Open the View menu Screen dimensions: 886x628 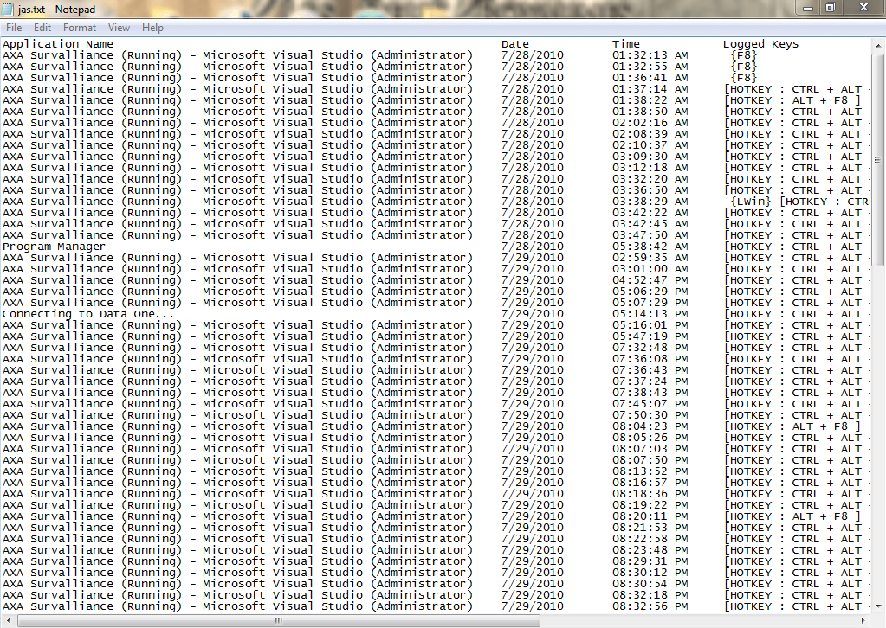[x=120, y=28]
